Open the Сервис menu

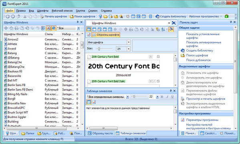[93, 11]
